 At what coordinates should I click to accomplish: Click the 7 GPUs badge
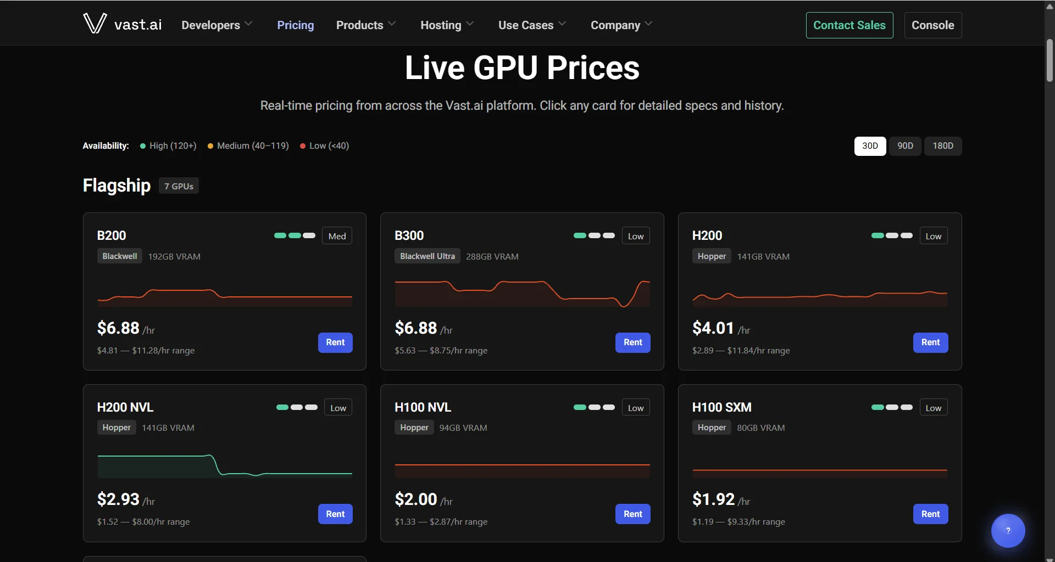(179, 186)
